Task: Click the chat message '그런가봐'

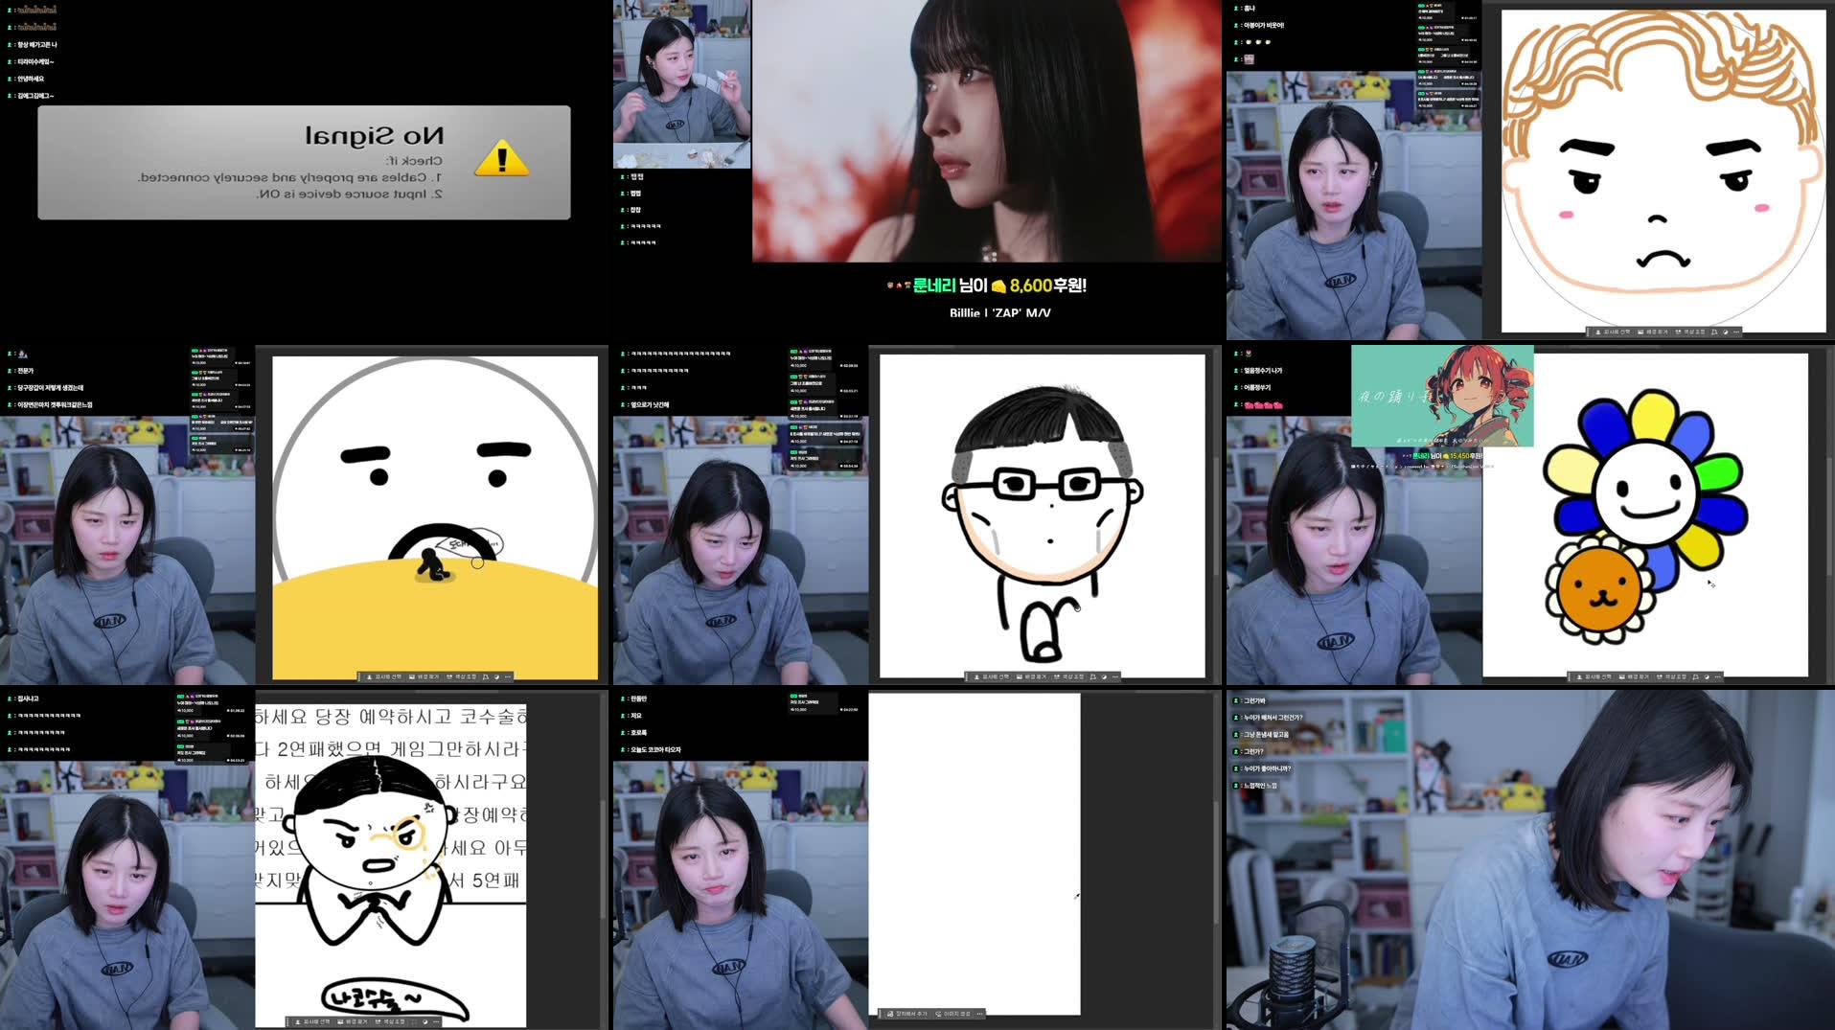Action: pos(1254,700)
